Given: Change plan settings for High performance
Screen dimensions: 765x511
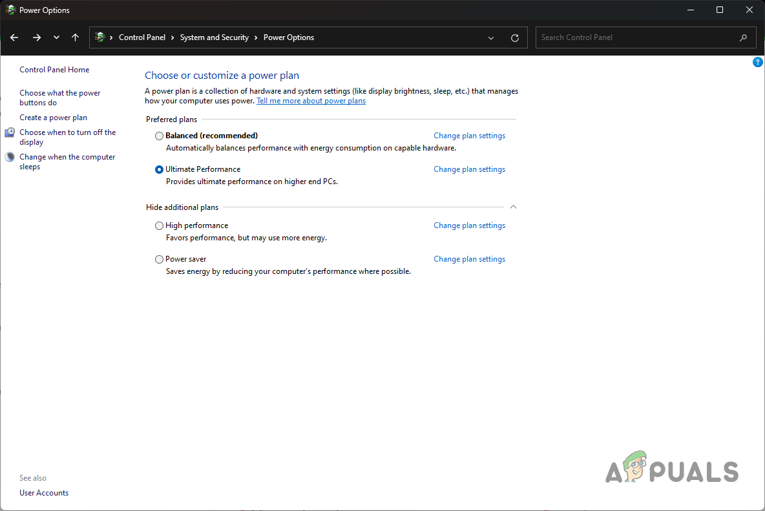Looking at the screenshot, I should [x=469, y=225].
